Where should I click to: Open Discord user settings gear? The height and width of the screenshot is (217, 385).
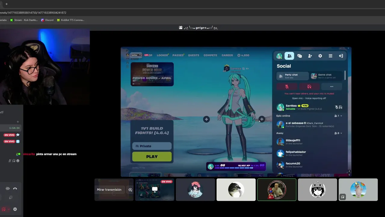pos(15,209)
